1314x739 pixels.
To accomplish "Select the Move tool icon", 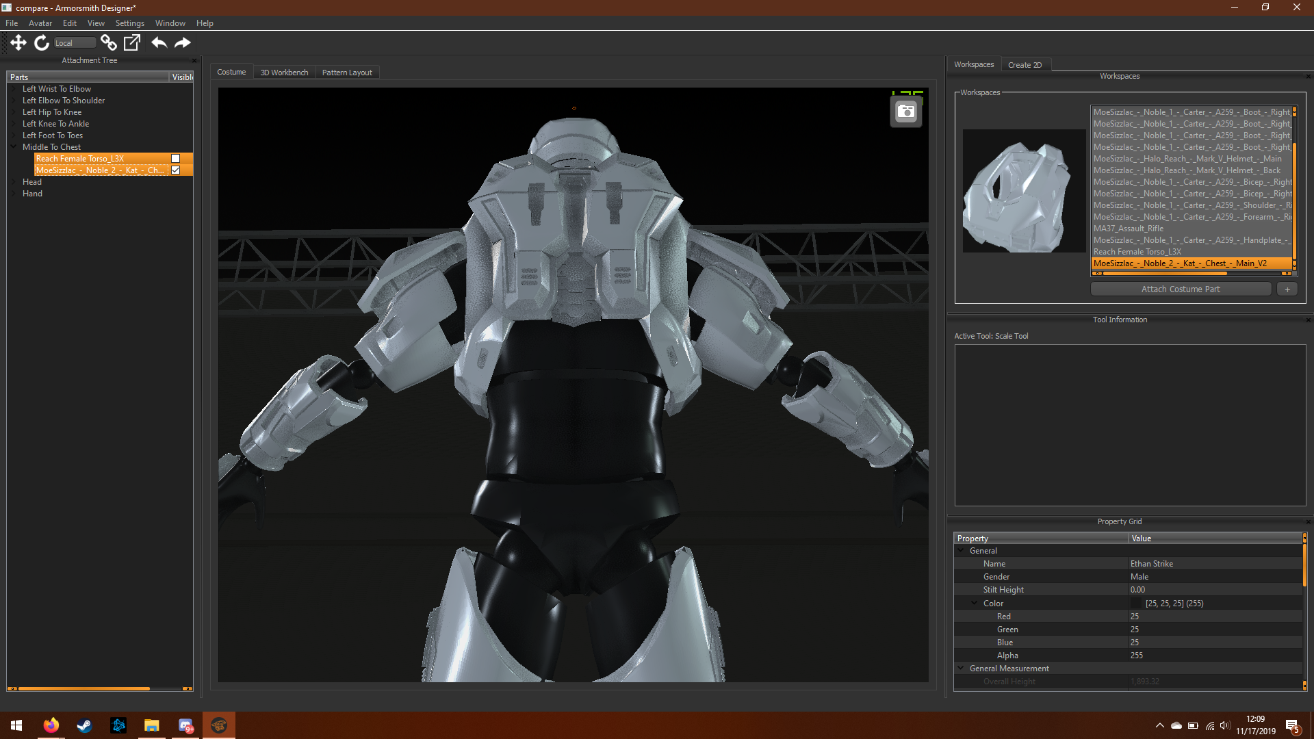I will coord(18,42).
